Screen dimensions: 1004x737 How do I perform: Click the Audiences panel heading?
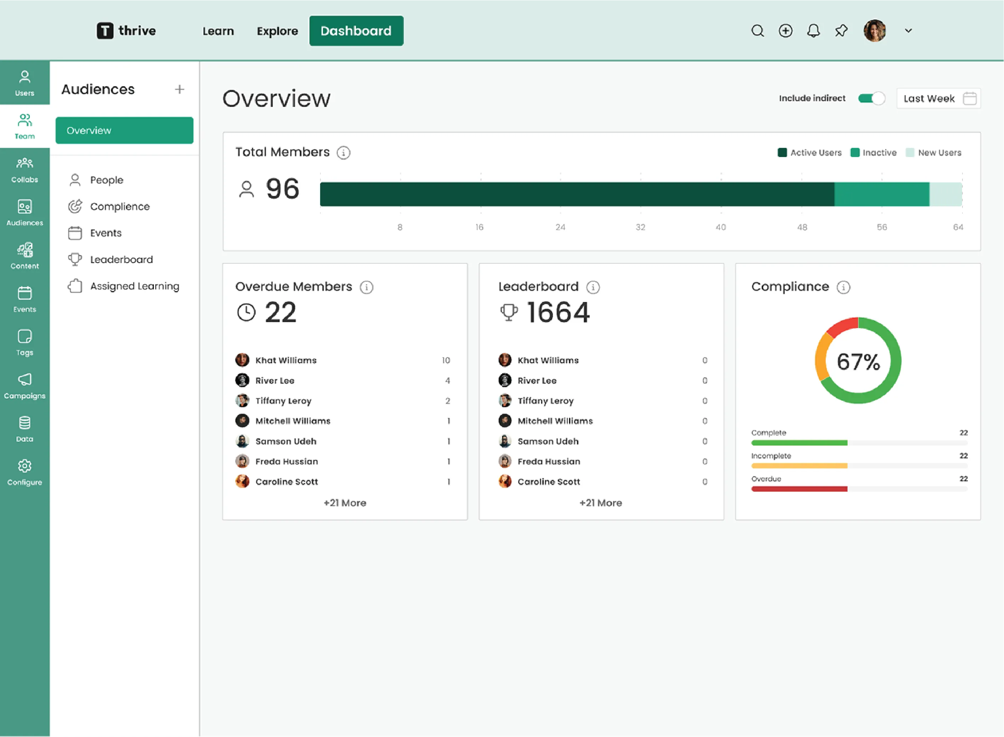click(98, 89)
